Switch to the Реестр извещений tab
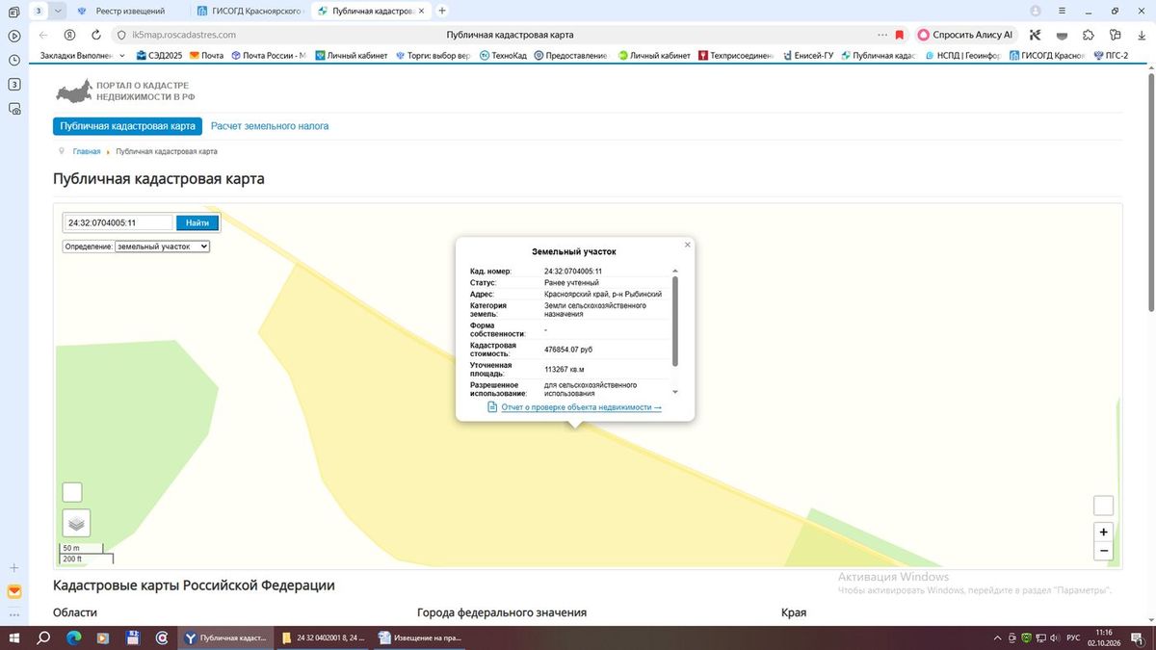Image resolution: width=1156 pixels, height=650 pixels. tap(129, 11)
